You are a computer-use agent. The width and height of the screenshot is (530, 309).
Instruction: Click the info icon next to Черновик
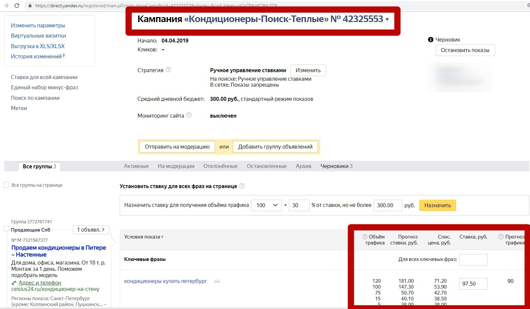click(x=431, y=40)
